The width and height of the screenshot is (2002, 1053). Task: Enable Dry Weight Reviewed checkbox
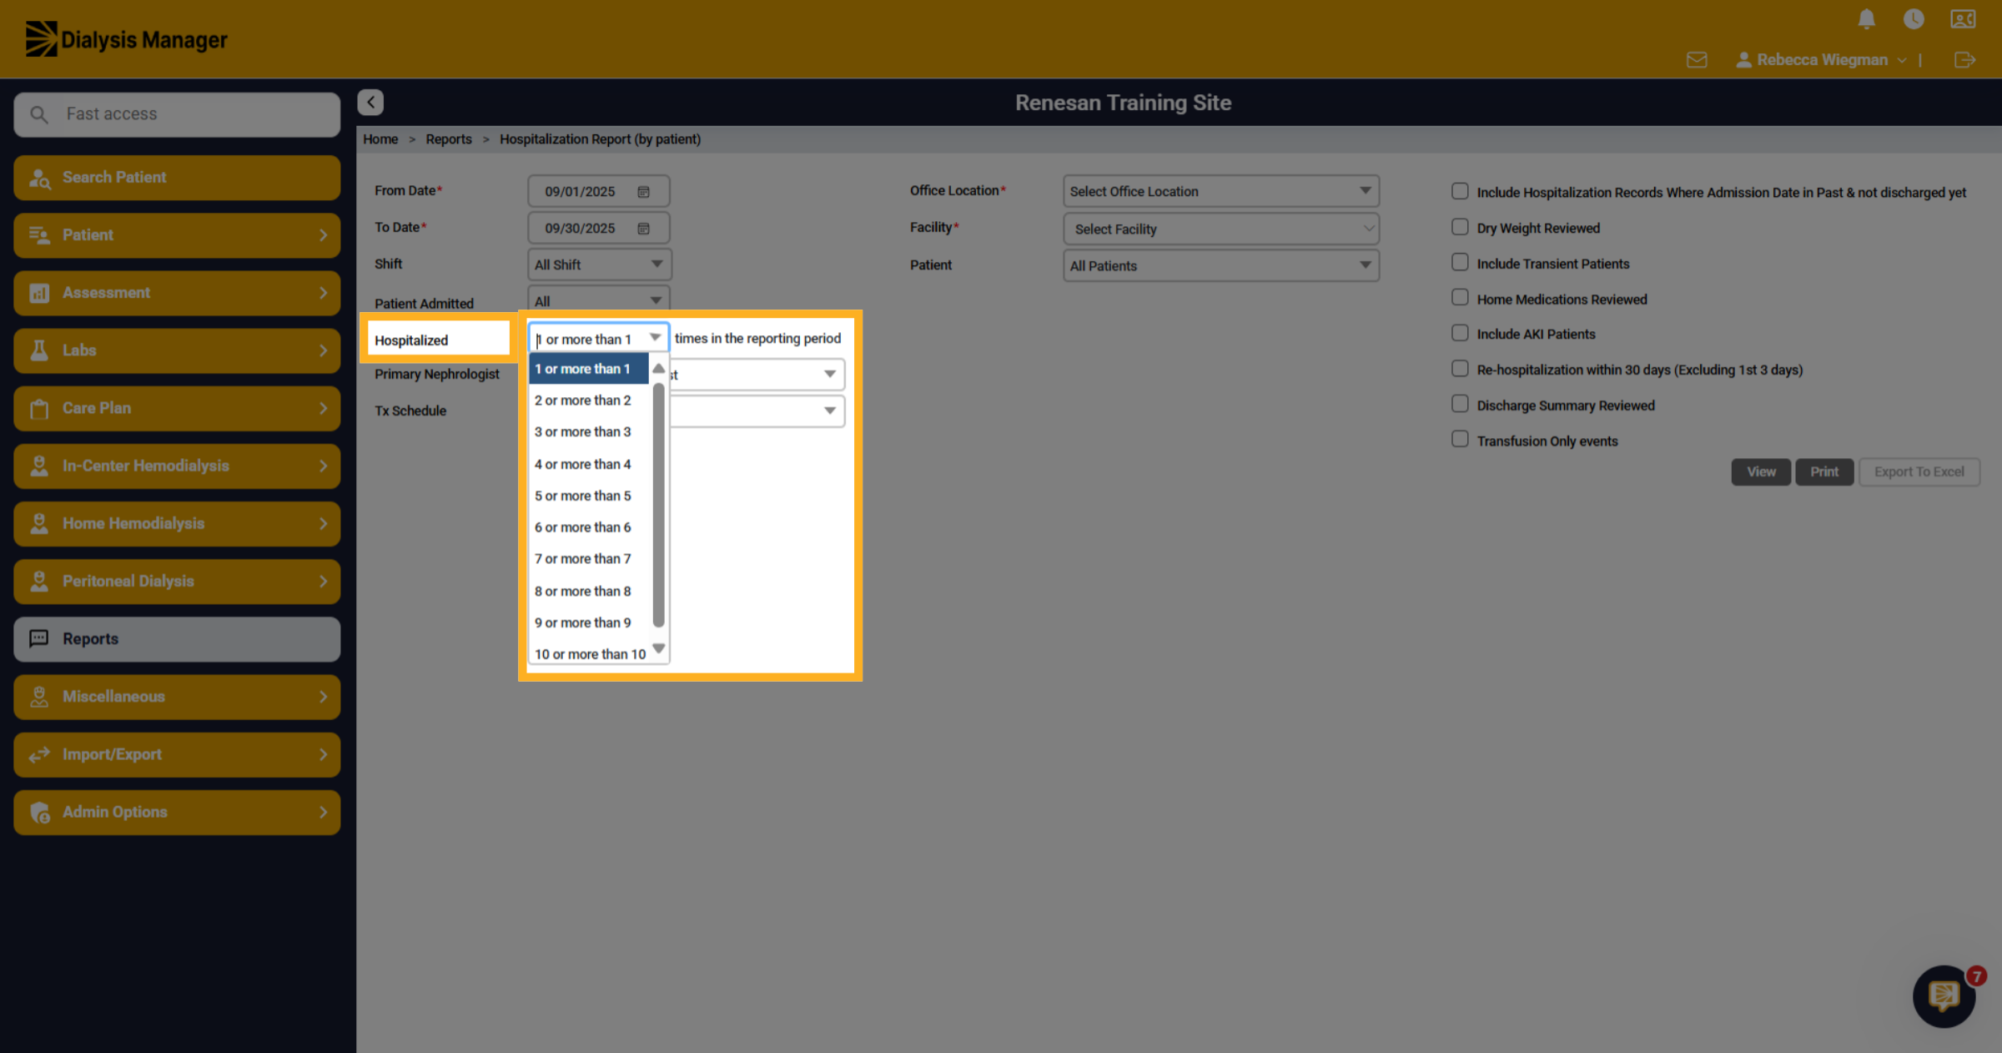pyautogui.click(x=1460, y=227)
